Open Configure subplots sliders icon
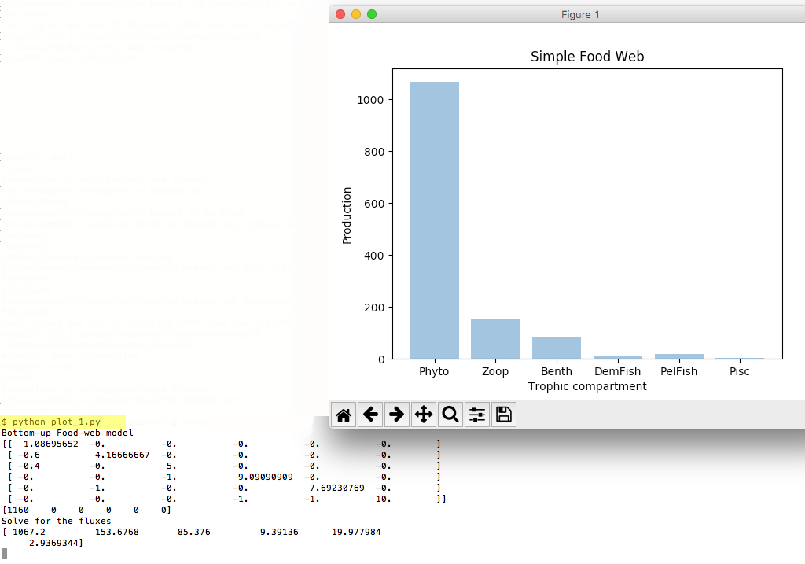Viewport: 805px width, 564px height. click(x=477, y=415)
